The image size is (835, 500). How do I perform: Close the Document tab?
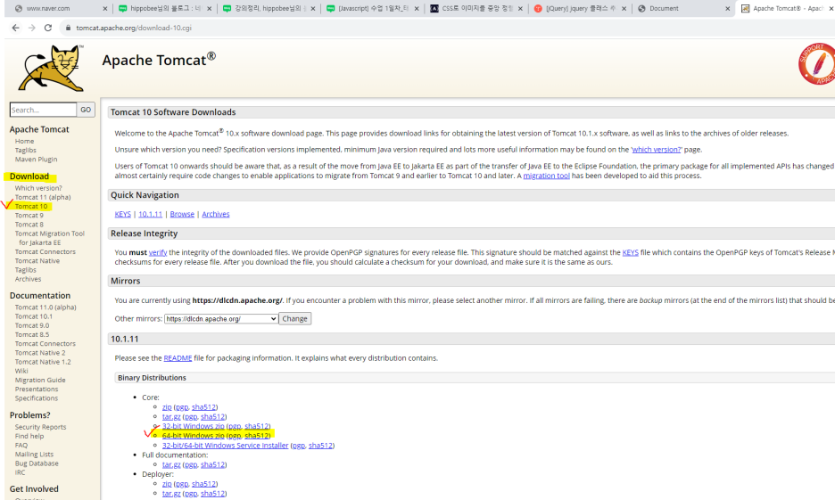728,9
